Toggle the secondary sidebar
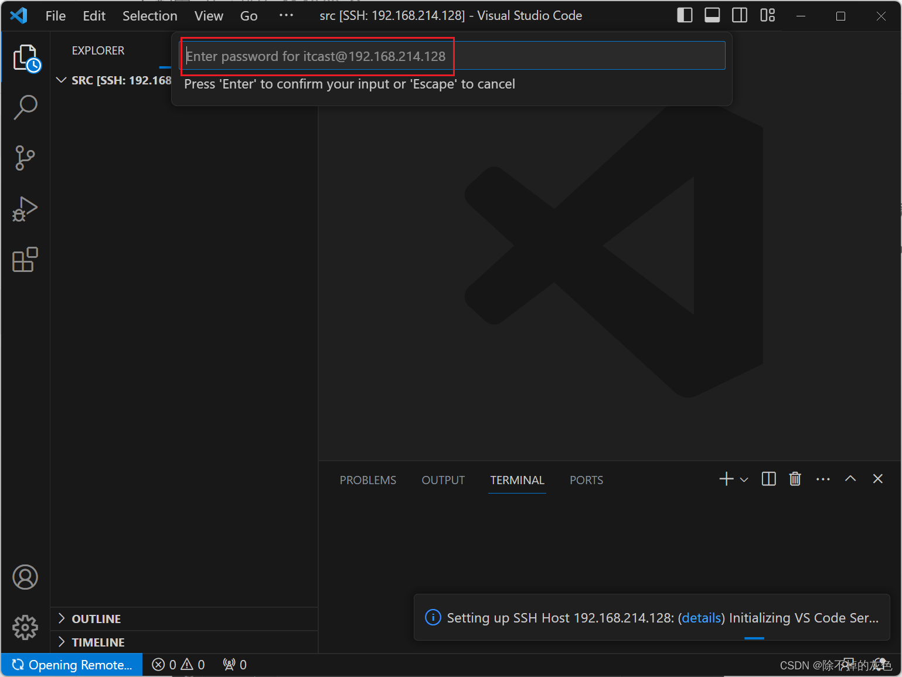 click(739, 15)
